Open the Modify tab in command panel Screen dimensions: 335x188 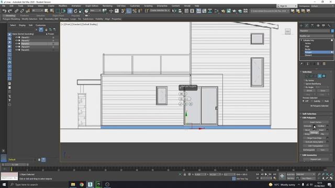[x=307, y=26]
